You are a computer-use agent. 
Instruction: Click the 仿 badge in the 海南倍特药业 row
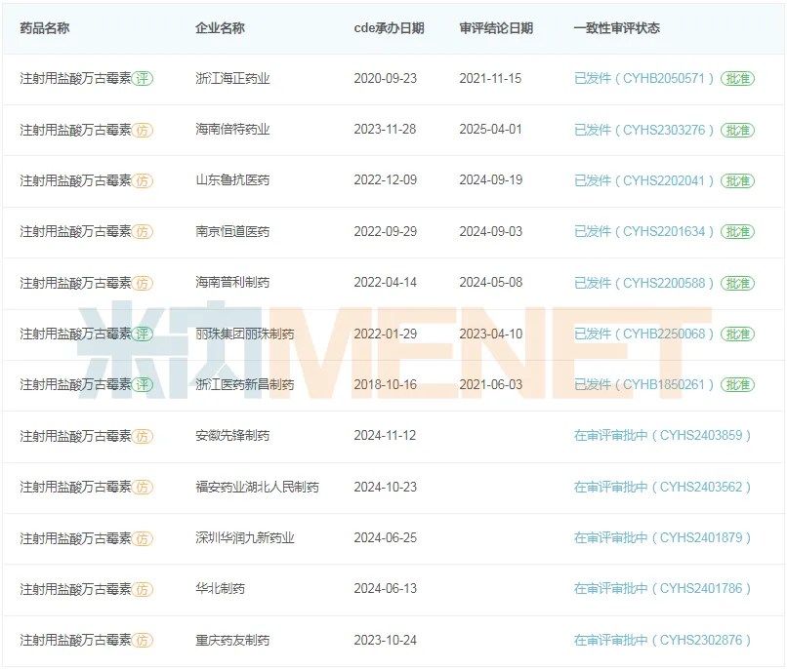click(x=143, y=130)
